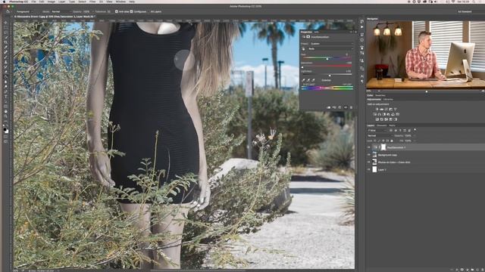Open the Help menu
Screen dimensions: 485x272
click(x=132, y=2)
